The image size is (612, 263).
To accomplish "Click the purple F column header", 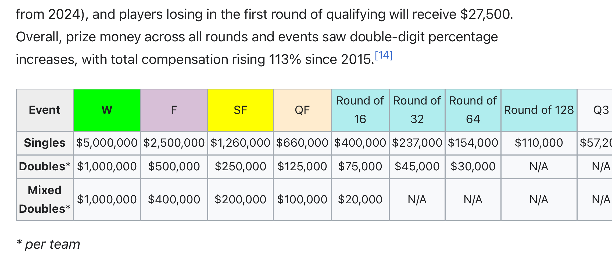I will [174, 110].
